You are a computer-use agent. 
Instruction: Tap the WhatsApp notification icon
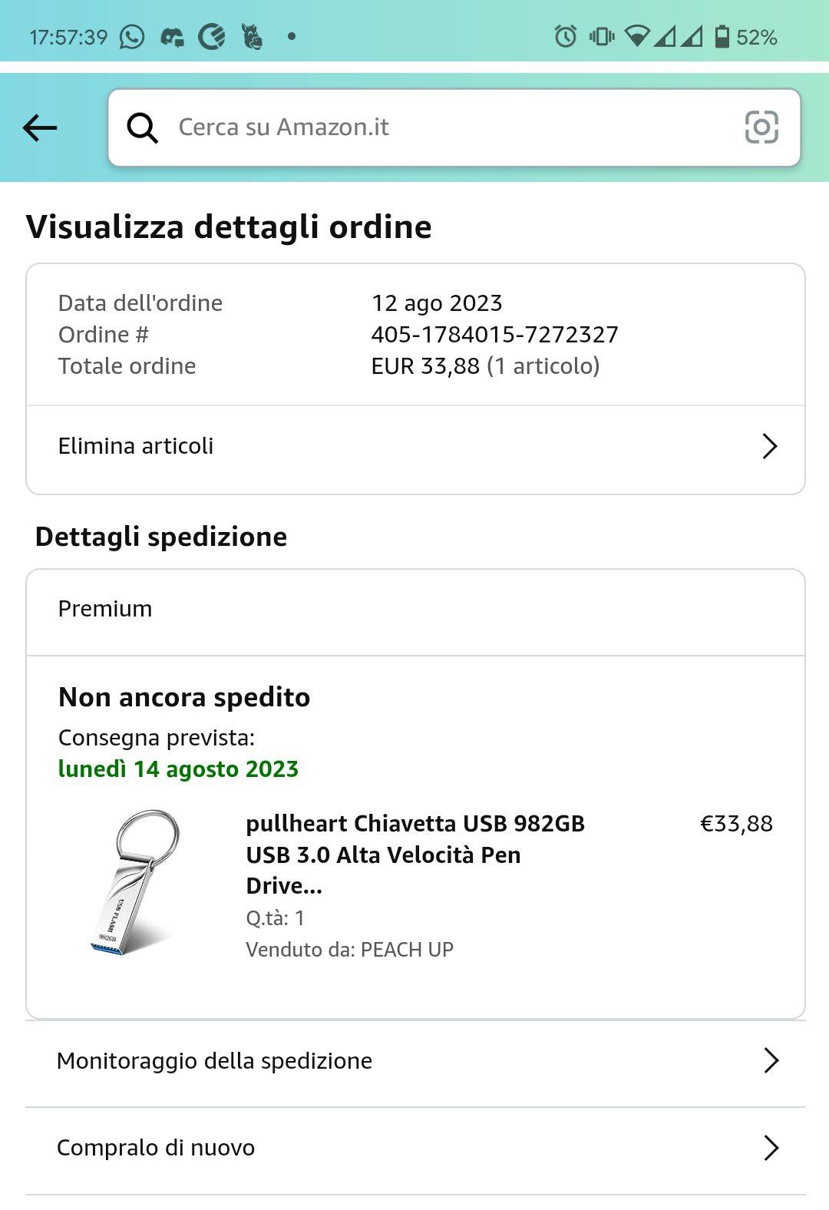pyautogui.click(x=132, y=37)
